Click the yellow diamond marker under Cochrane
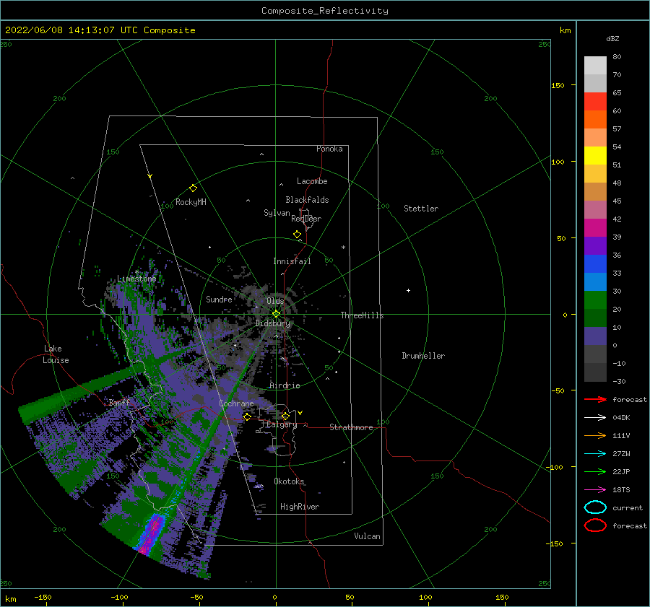650x607 pixels. [x=247, y=416]
